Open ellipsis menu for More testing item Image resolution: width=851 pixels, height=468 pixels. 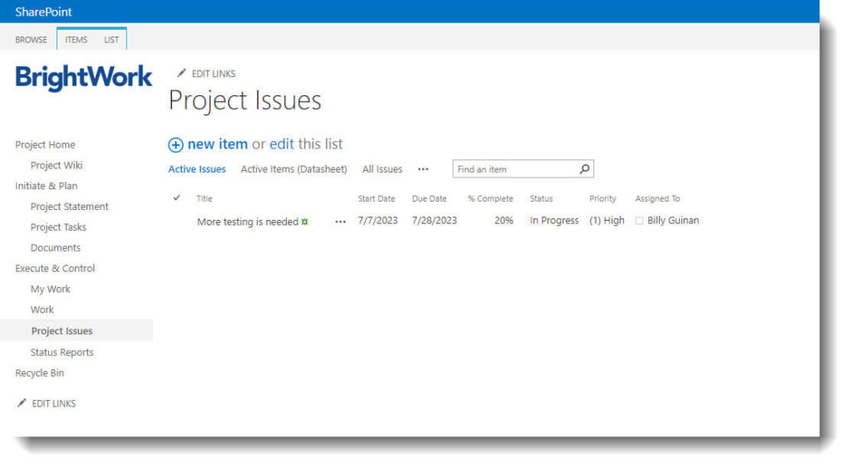point(340,222)
